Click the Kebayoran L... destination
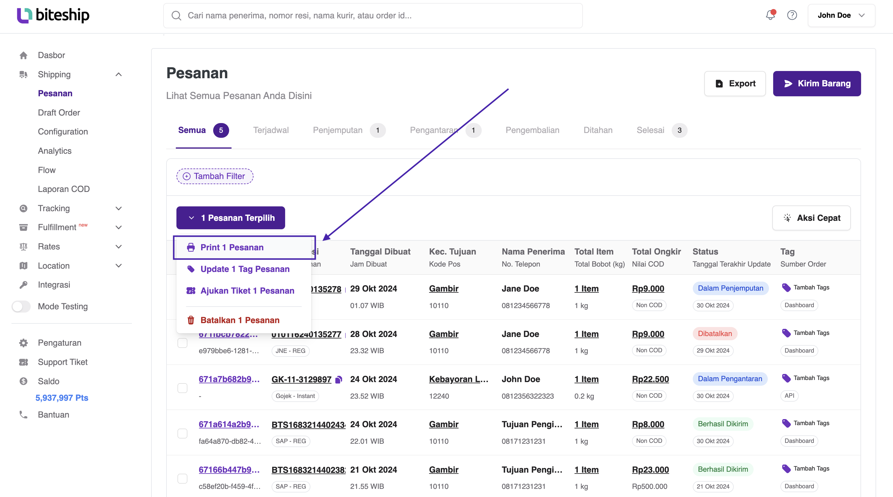This screenshot has height=497, width=893. coord(459,379)
